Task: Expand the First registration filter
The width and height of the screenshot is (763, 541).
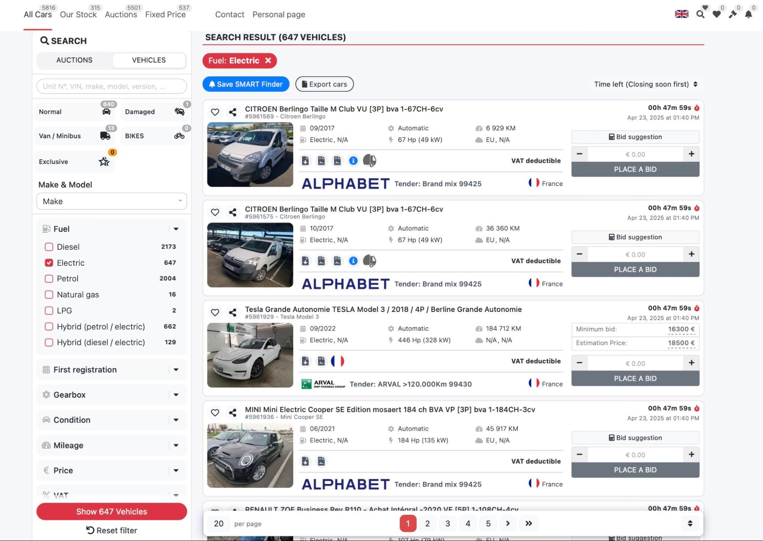Action: [x=111, y=370]
